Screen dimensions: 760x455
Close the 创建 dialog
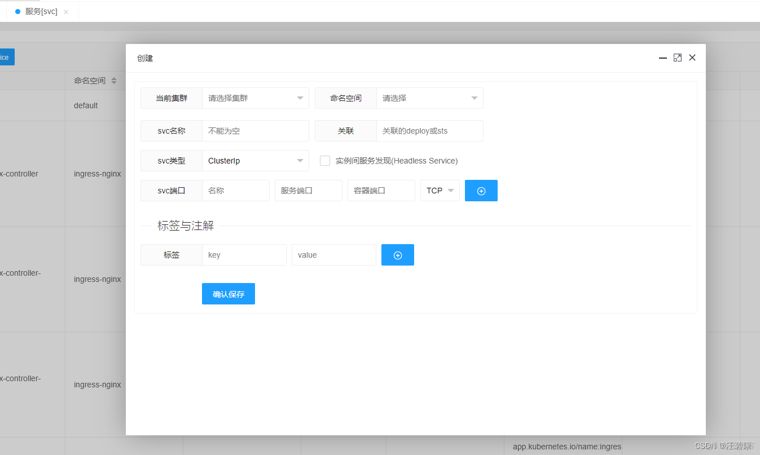[x=692, y=58]
